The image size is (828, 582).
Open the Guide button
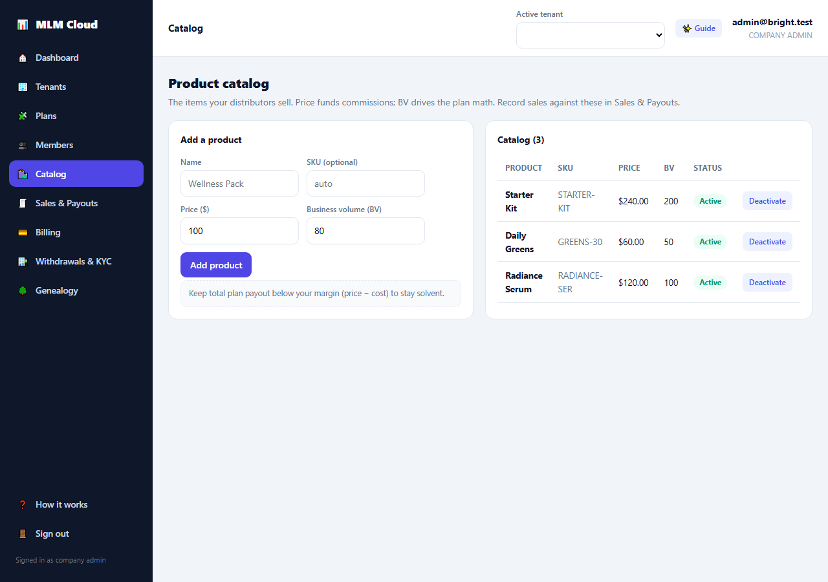[699, 28]
